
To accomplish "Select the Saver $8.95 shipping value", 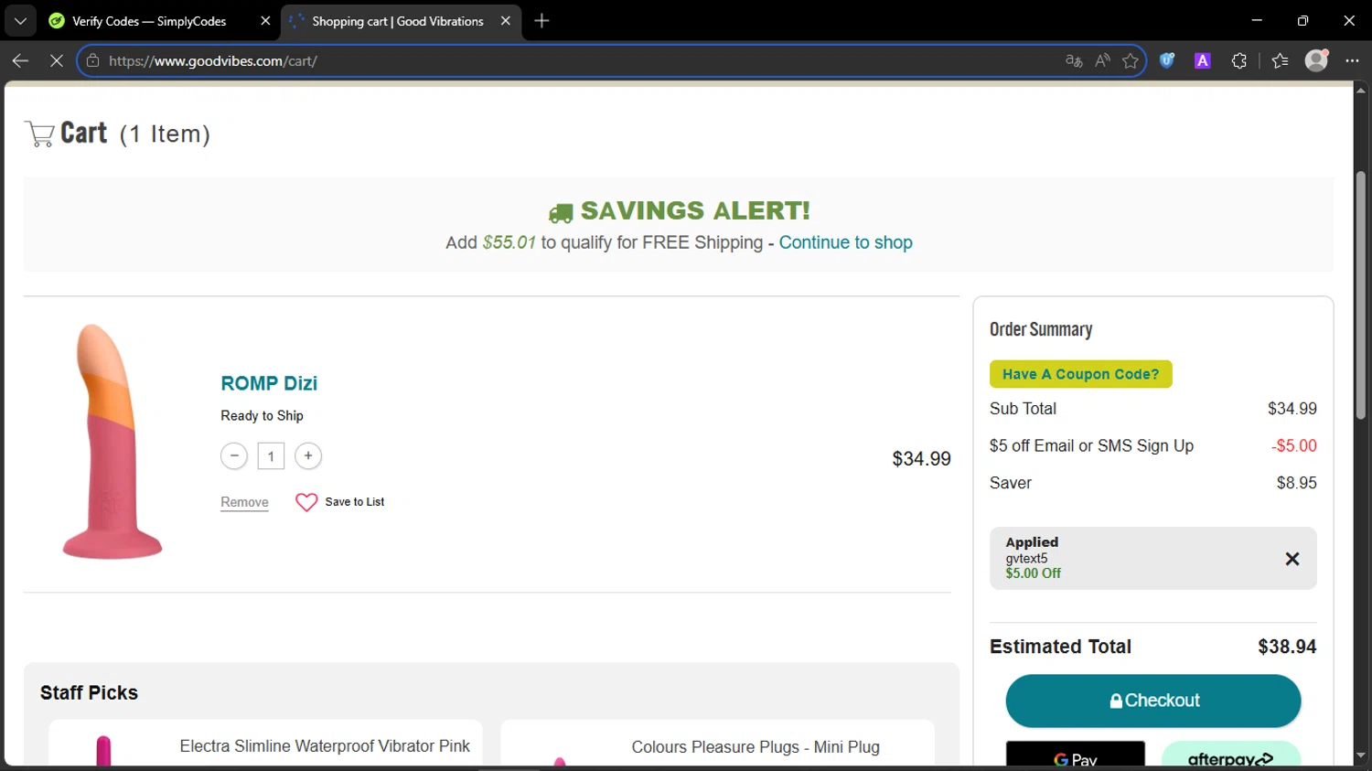I will [1297, 483].
